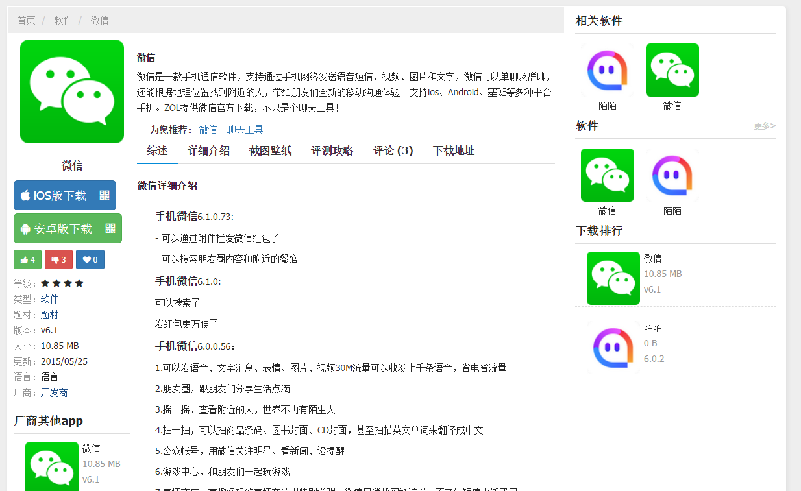Click 陌陌 label in 软件 section

click(672, 211)
